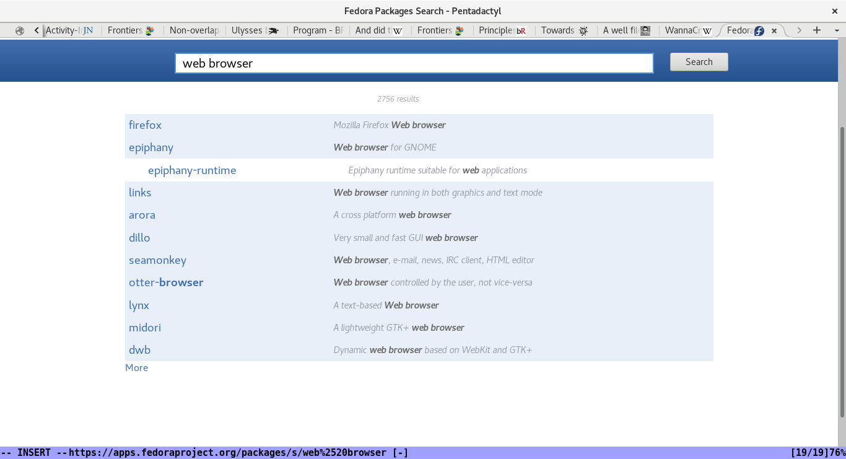Open the list-all-tabs dropdown arrow
Viewport: 846px width, 459px height.
pyautogui.click(x=836, y=30)
